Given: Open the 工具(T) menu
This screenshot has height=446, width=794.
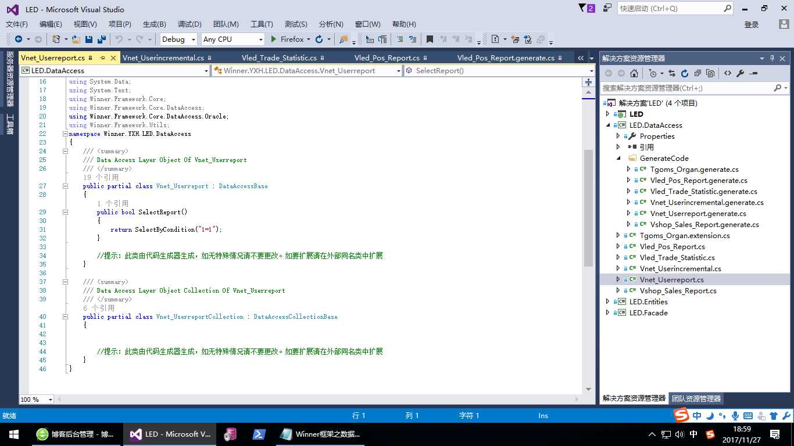Looking at the screenshot, I should pos(262,24).
